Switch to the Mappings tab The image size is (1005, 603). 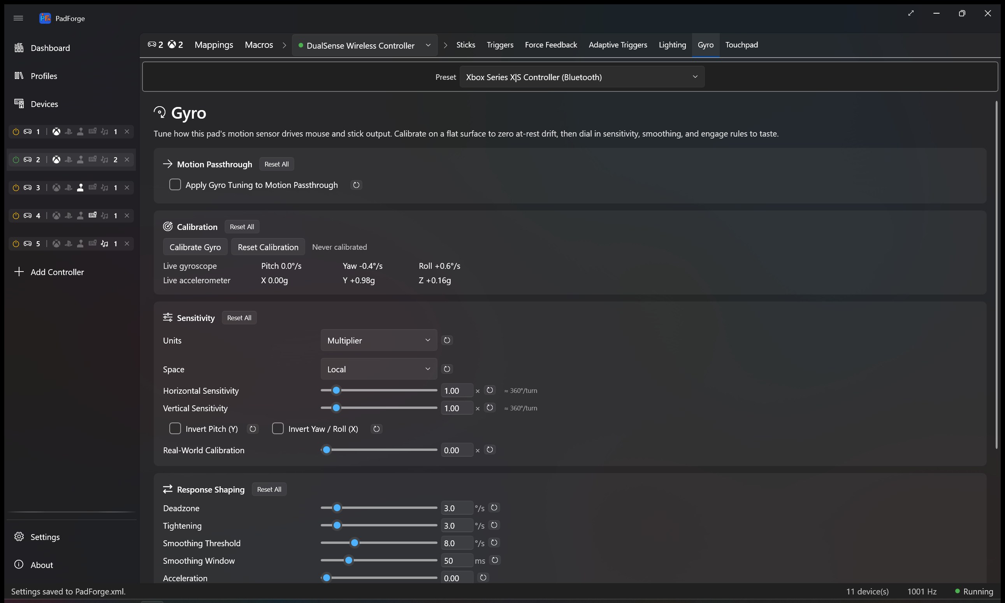pyautogui.click(x=214, y=45)
